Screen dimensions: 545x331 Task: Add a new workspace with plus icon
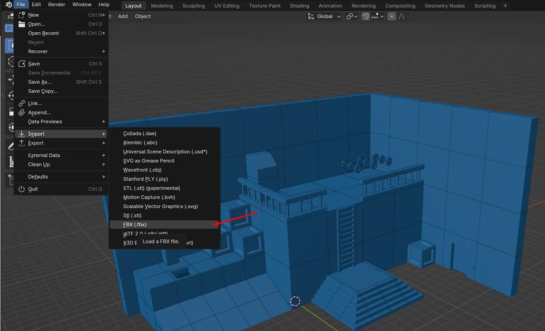pos(505,6)
